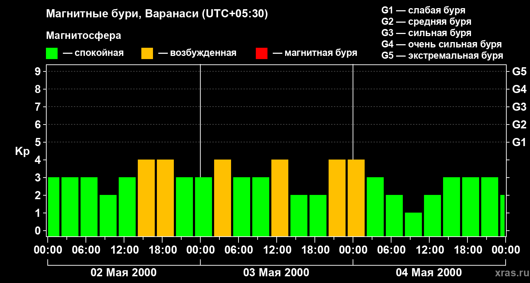Click the 'G4 — очень сильная буря' legend line
Screen dimensions: 530x283
[x=441, y=44]
